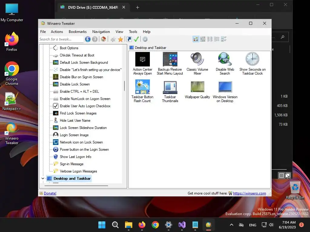Open the Actions menu

tap(57, 32)
